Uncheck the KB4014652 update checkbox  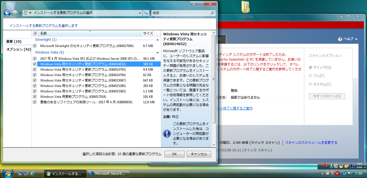click(x=35, y=64)
